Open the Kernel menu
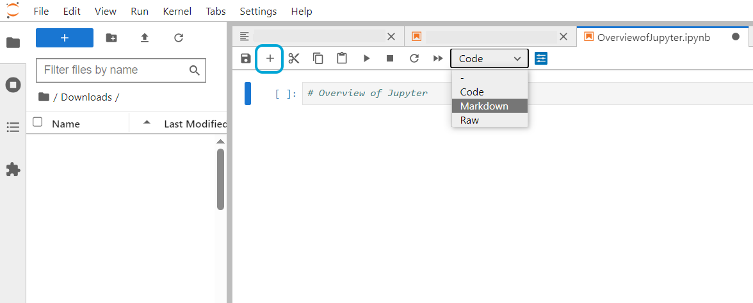Screen dimensions: 753x303 click(176, 11)
